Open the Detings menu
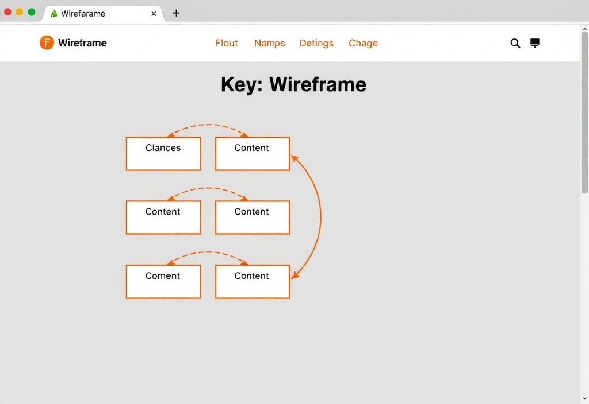The width and height of the screenshot is (589, 404). (316, 43)
